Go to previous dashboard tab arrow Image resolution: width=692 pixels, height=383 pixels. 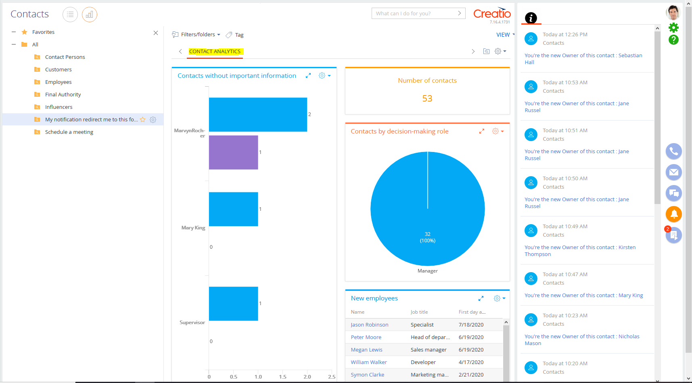point(180,51)
